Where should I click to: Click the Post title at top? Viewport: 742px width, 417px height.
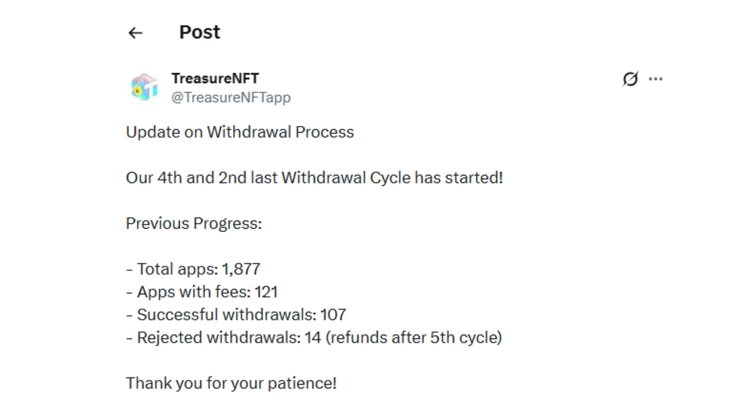pos(199,32)
